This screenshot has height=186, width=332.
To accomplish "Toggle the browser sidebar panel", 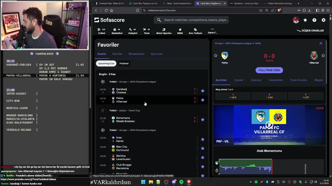I will tap(318, 10).
